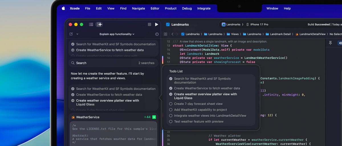Expand the Search row showing 2 searches
342x146 pixels.
point(113,63)
